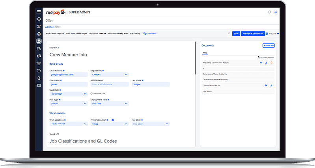Open the money payments sidebar icon

(39, 56)
